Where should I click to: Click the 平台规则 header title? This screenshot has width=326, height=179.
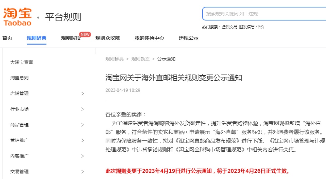tap(63, 17)
